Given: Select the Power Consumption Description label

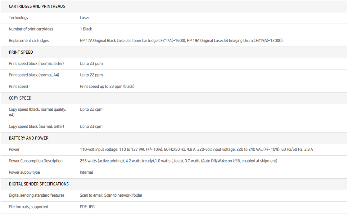Looking at the screenshot, I should coord(36,161).
